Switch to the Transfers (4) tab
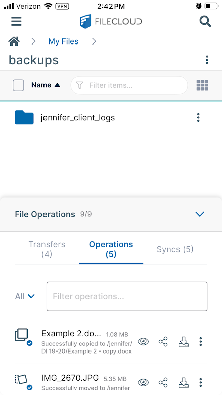This screenshot has width=222, height=395. [47, 249]
